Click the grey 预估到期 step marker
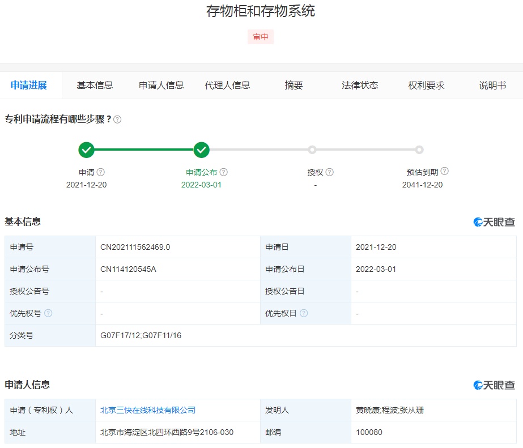523x448 pixels. (419, 150)
